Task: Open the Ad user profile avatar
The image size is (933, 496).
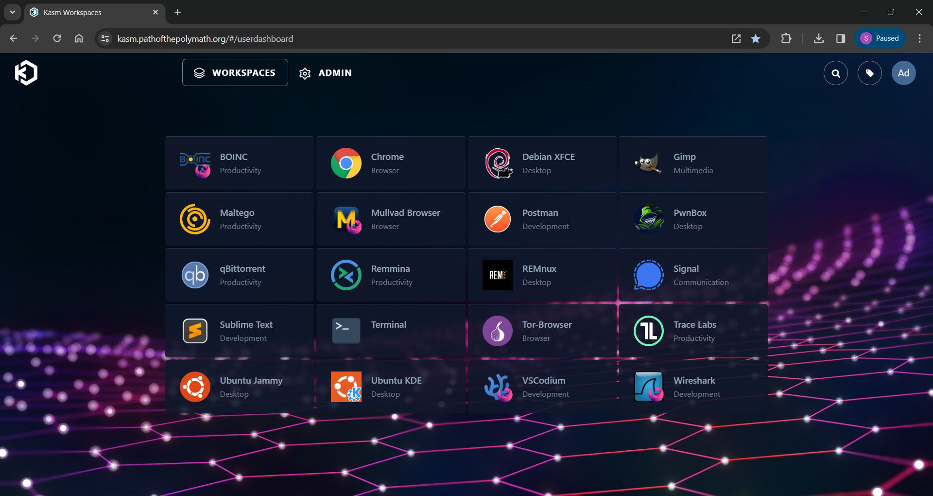Action: (904, 73)
